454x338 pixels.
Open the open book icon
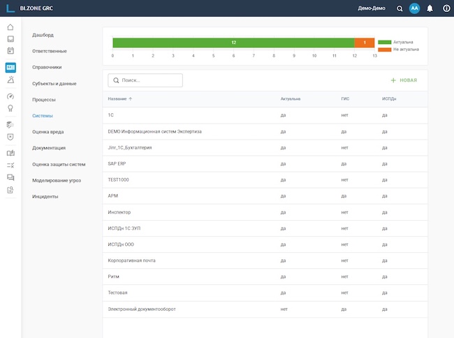point(10,154)
